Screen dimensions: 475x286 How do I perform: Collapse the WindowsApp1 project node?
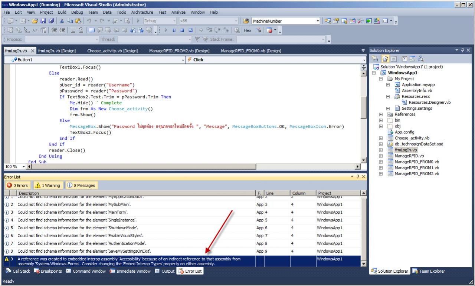click(374, 73)
